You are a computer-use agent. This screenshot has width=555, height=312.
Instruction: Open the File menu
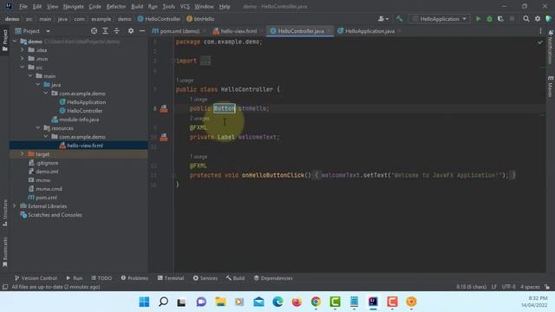pyautogui.click(x=23, y=6)
